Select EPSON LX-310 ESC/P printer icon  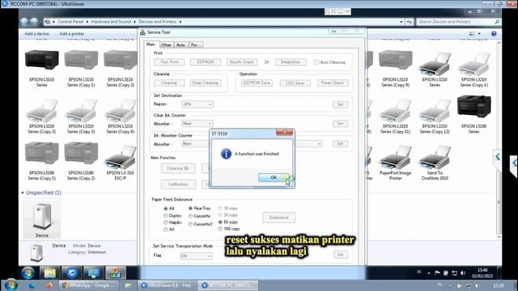click(x=121, y=157)
